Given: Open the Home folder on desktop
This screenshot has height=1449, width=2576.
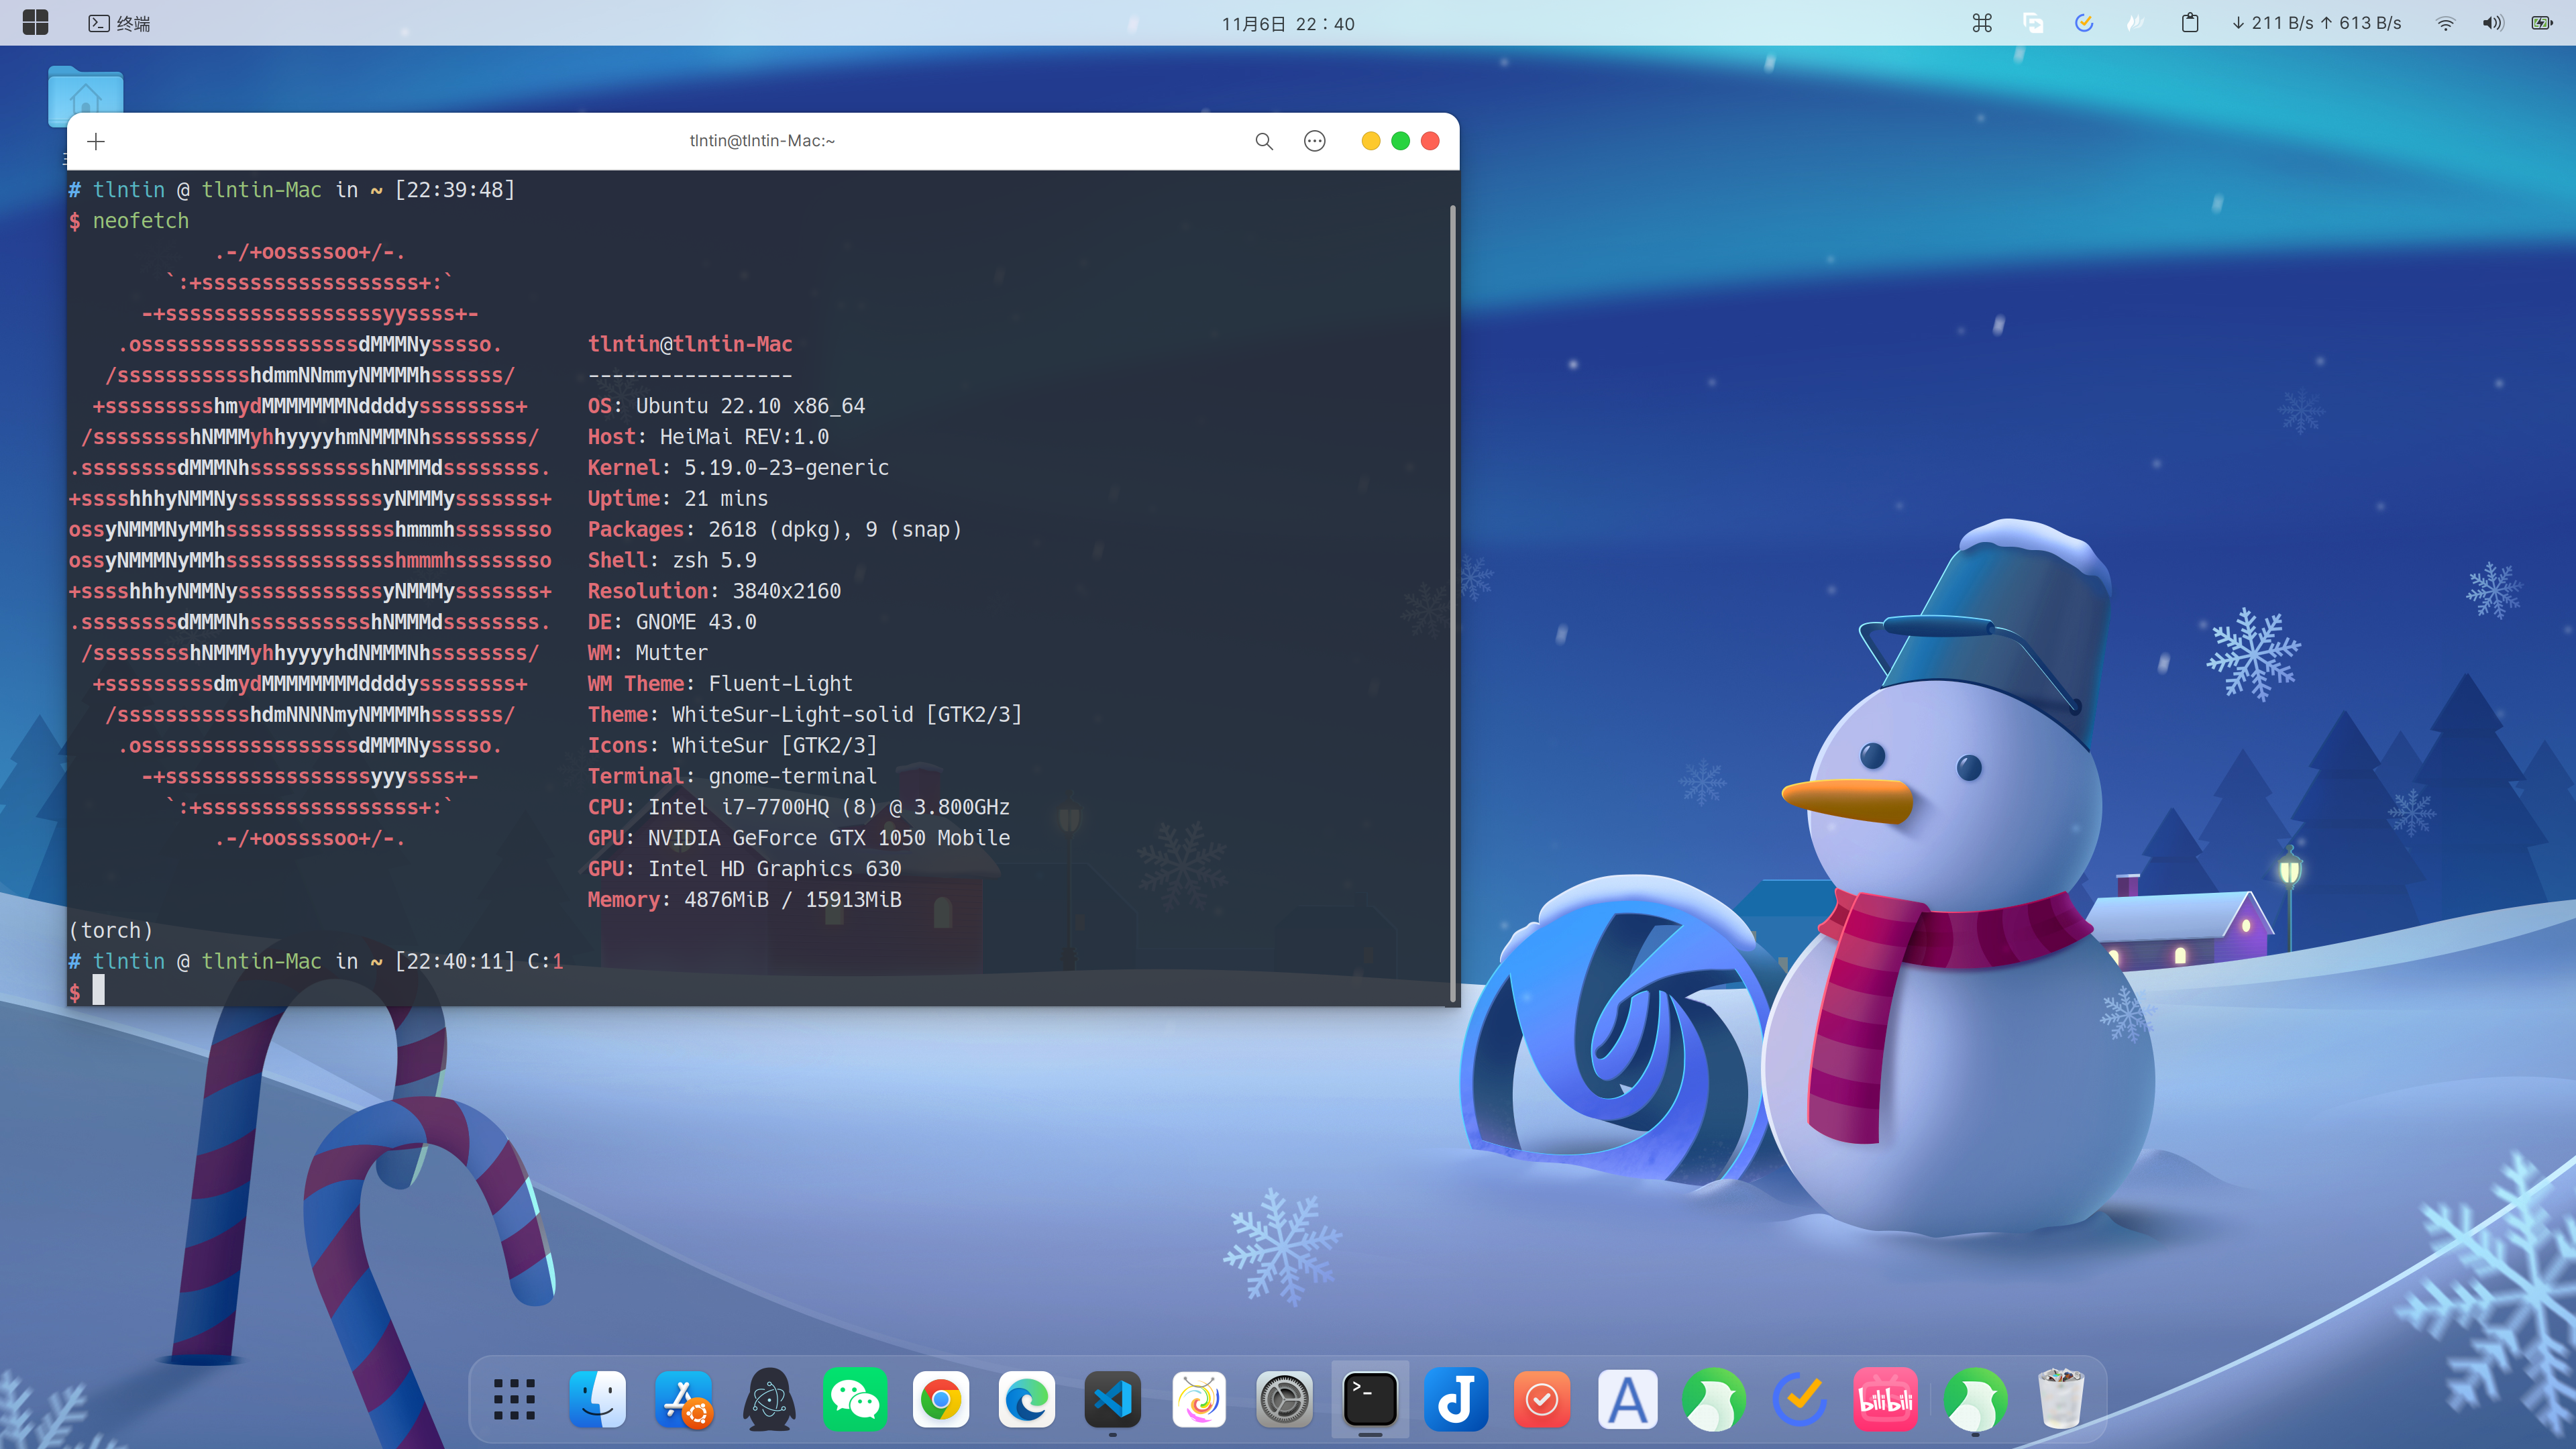Looking at the screenshot, I should (85, 96).
